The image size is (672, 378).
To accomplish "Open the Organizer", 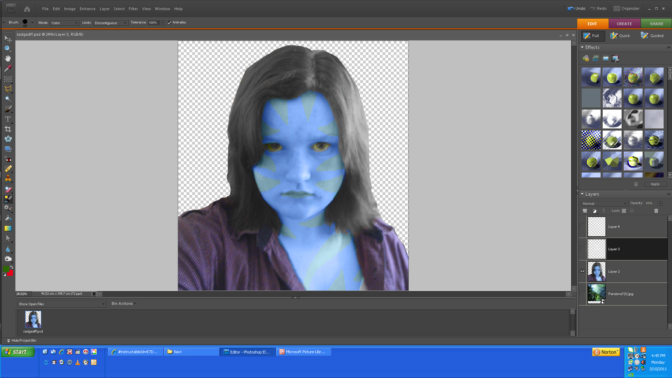I will click(x=626, y=8).
